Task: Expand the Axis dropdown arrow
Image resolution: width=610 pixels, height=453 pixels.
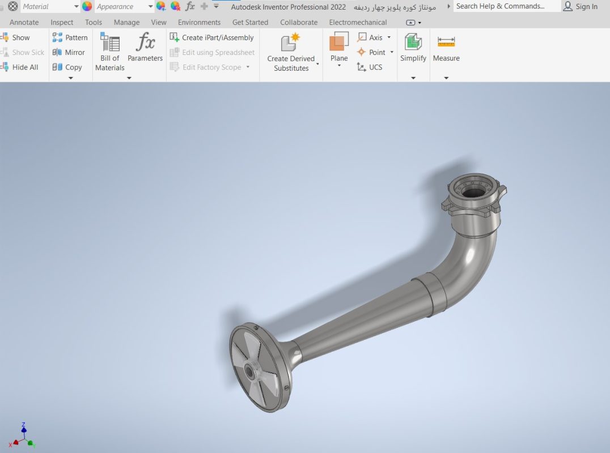Action: point(389,37)
